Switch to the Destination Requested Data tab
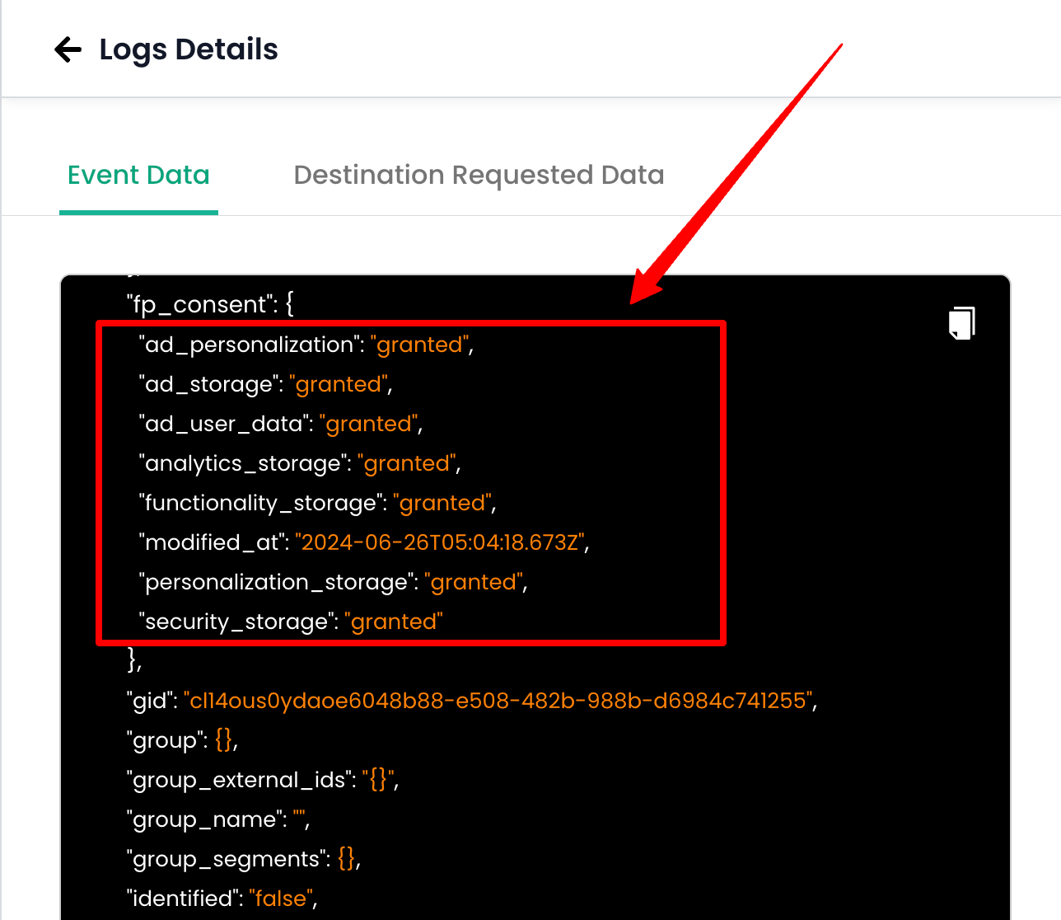Image resolution: width=1061 pixels, height=920 pixels. 479,175
